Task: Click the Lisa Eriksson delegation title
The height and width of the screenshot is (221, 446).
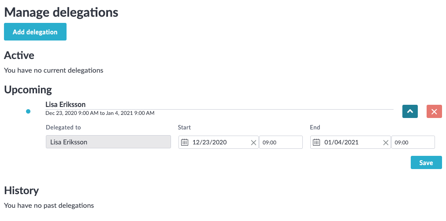Action: click(x=66, y=104)
